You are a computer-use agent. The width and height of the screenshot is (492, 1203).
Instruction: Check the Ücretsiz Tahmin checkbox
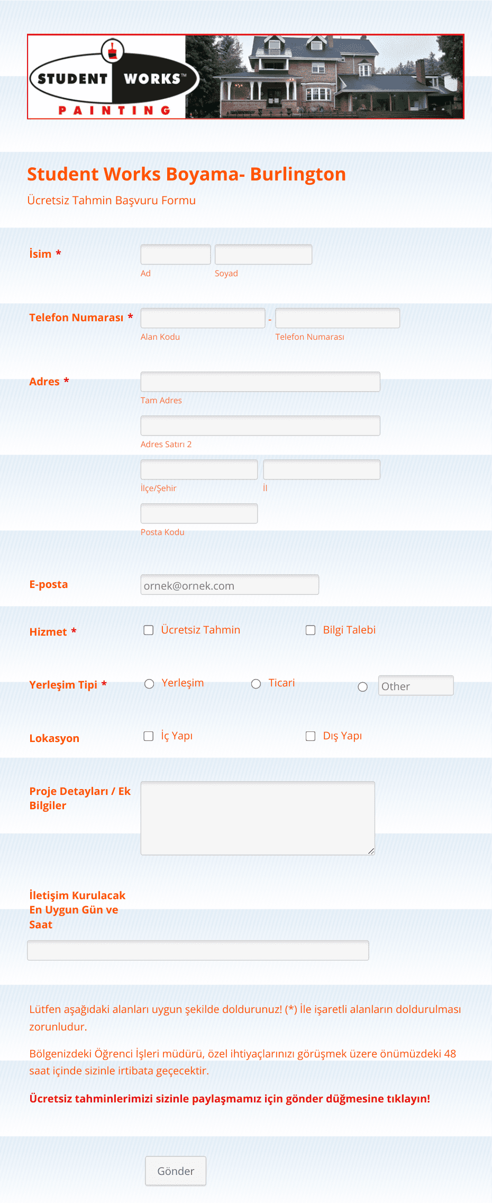(x=149, y=630)
